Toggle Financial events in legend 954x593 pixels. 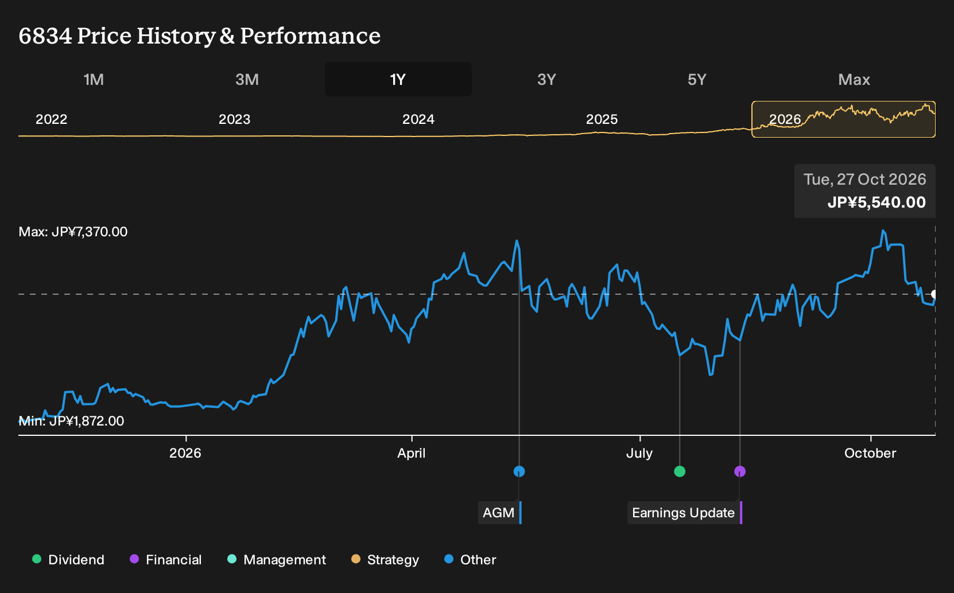[x=165, y=559]
